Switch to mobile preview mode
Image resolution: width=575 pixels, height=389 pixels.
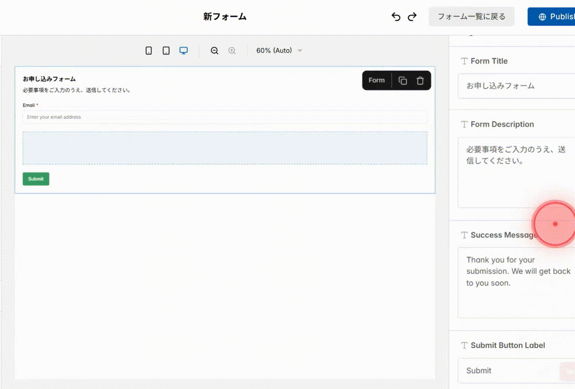tap(149, 50)
